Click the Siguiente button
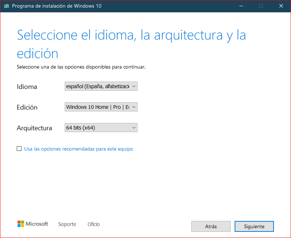Screen dimensions: 291x238 [254, 226]
